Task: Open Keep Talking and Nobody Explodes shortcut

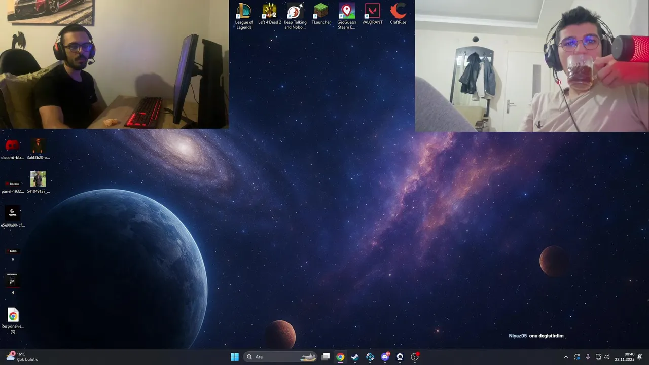Action: click(x=295, y=16)
